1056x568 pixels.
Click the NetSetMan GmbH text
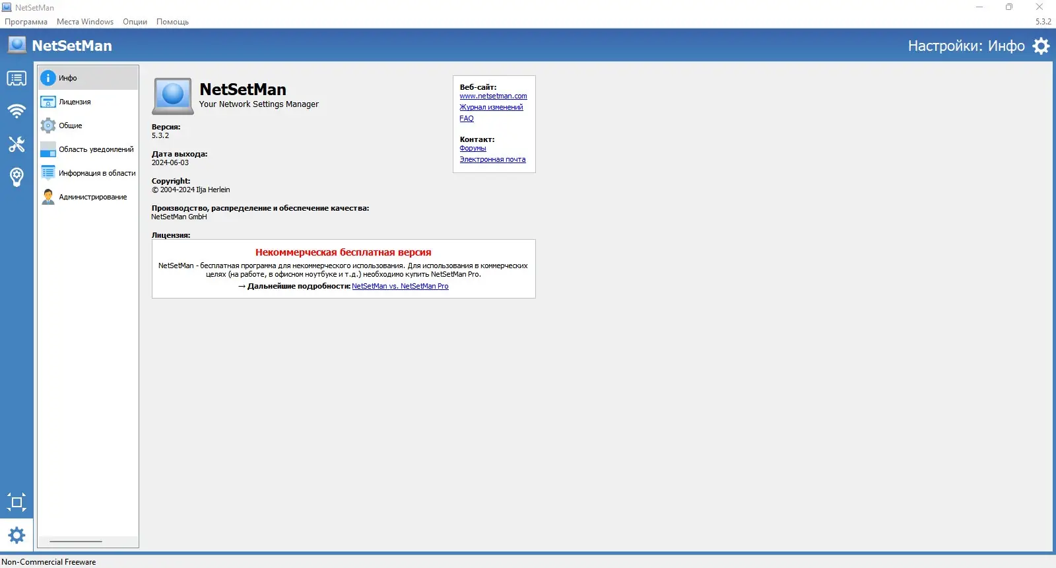point(179,217)
